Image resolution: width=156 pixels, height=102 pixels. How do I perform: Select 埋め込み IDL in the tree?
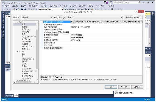[x=27, y=69]
